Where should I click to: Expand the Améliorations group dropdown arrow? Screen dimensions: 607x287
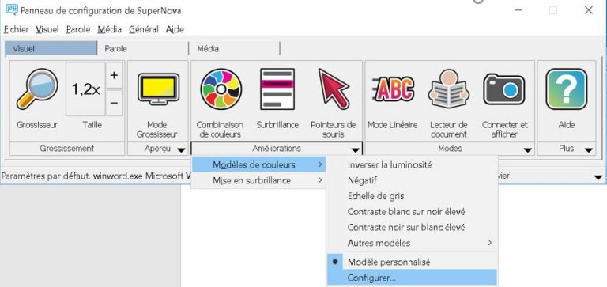[x=356, y=150]
